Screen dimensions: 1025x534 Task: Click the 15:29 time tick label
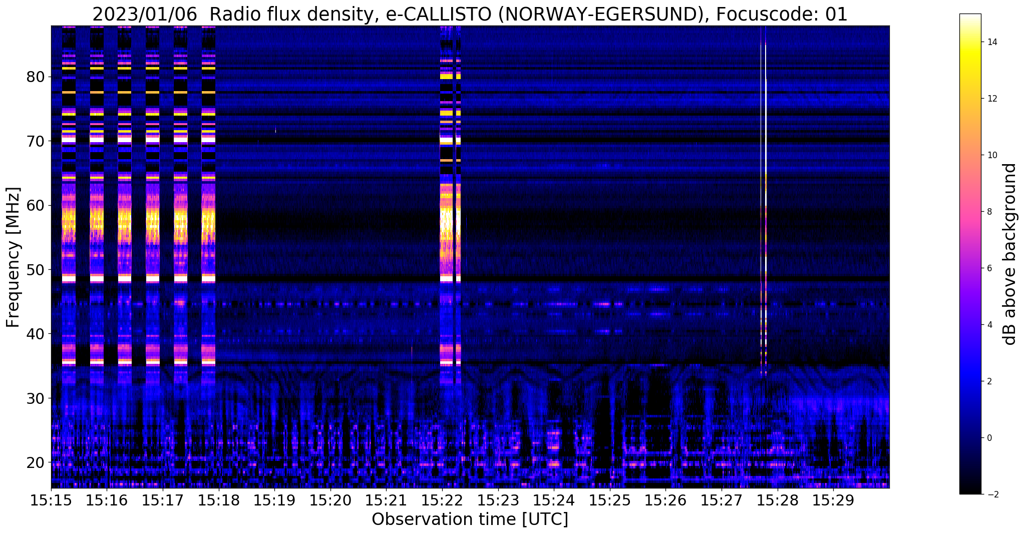(x=833, y=500)
